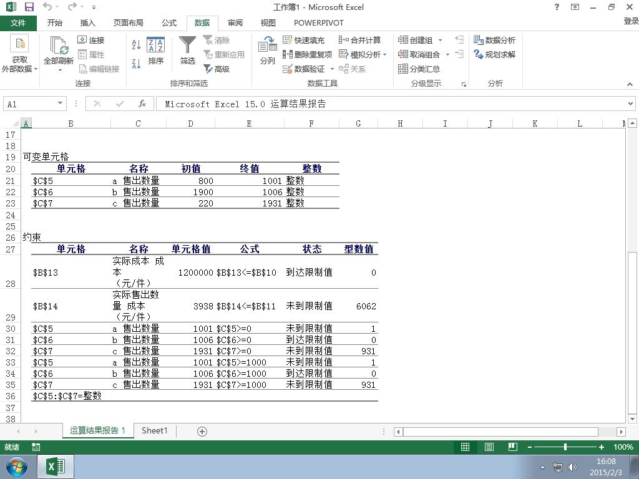
Task: Collapse the ribbon with the chevron
Action: pos(630,84)
